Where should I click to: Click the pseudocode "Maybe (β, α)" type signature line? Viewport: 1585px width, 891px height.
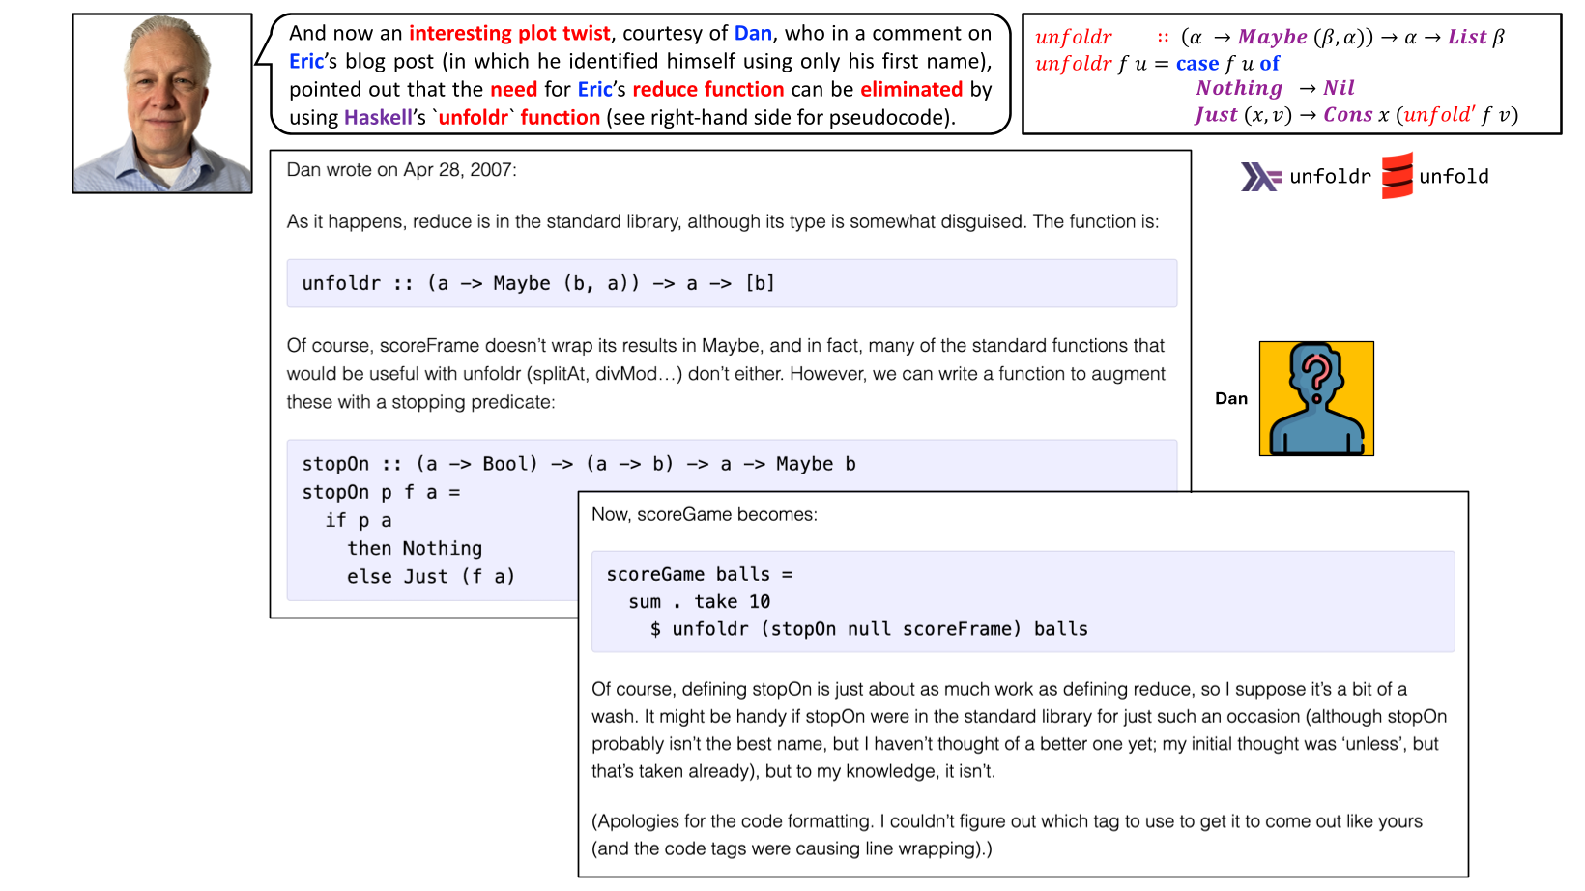point(1270,37)
